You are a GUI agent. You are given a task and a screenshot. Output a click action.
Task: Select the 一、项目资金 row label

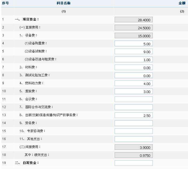27,19
